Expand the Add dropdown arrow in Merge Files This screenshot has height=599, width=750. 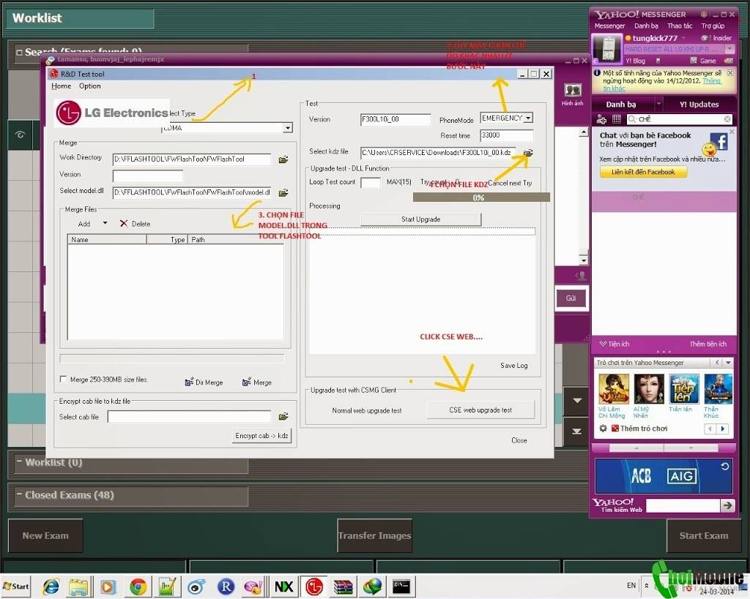105,223
